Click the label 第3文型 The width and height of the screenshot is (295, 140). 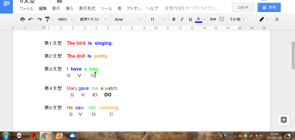tap(53, 69)
